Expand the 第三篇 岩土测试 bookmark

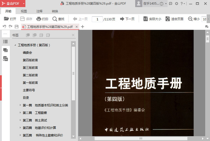20,120
